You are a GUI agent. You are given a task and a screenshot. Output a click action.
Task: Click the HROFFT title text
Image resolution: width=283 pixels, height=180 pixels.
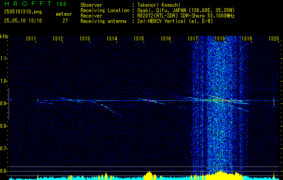(28, 4)
